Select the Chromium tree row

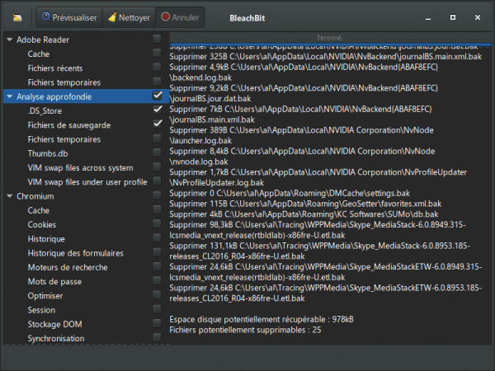pyautogui.click(x=86, y=196)
